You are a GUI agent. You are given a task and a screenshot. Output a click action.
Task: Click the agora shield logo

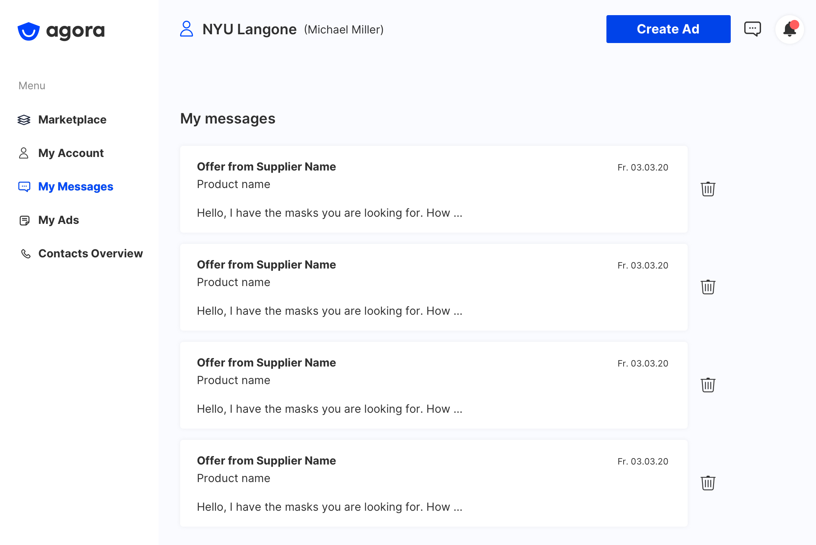[x=29, y=31]
